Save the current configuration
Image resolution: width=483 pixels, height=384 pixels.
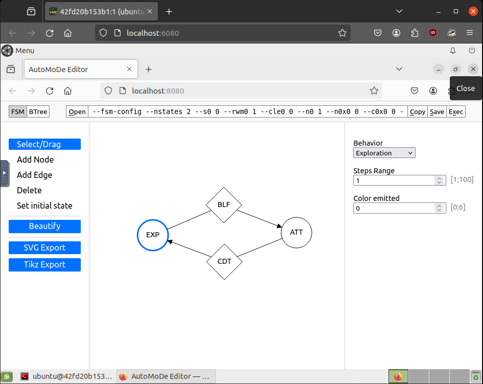[437, 111]
